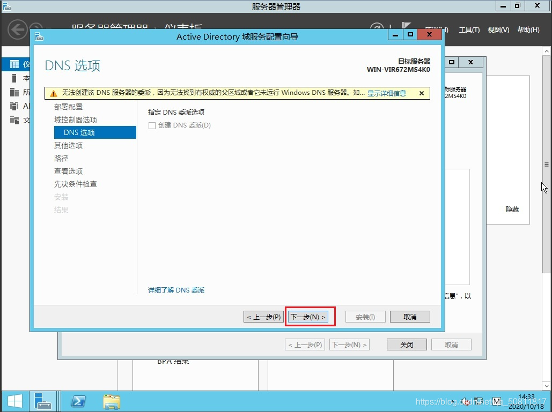
Task: Open the 视图(V) menu in Server Manager
Action: point(498,30)
